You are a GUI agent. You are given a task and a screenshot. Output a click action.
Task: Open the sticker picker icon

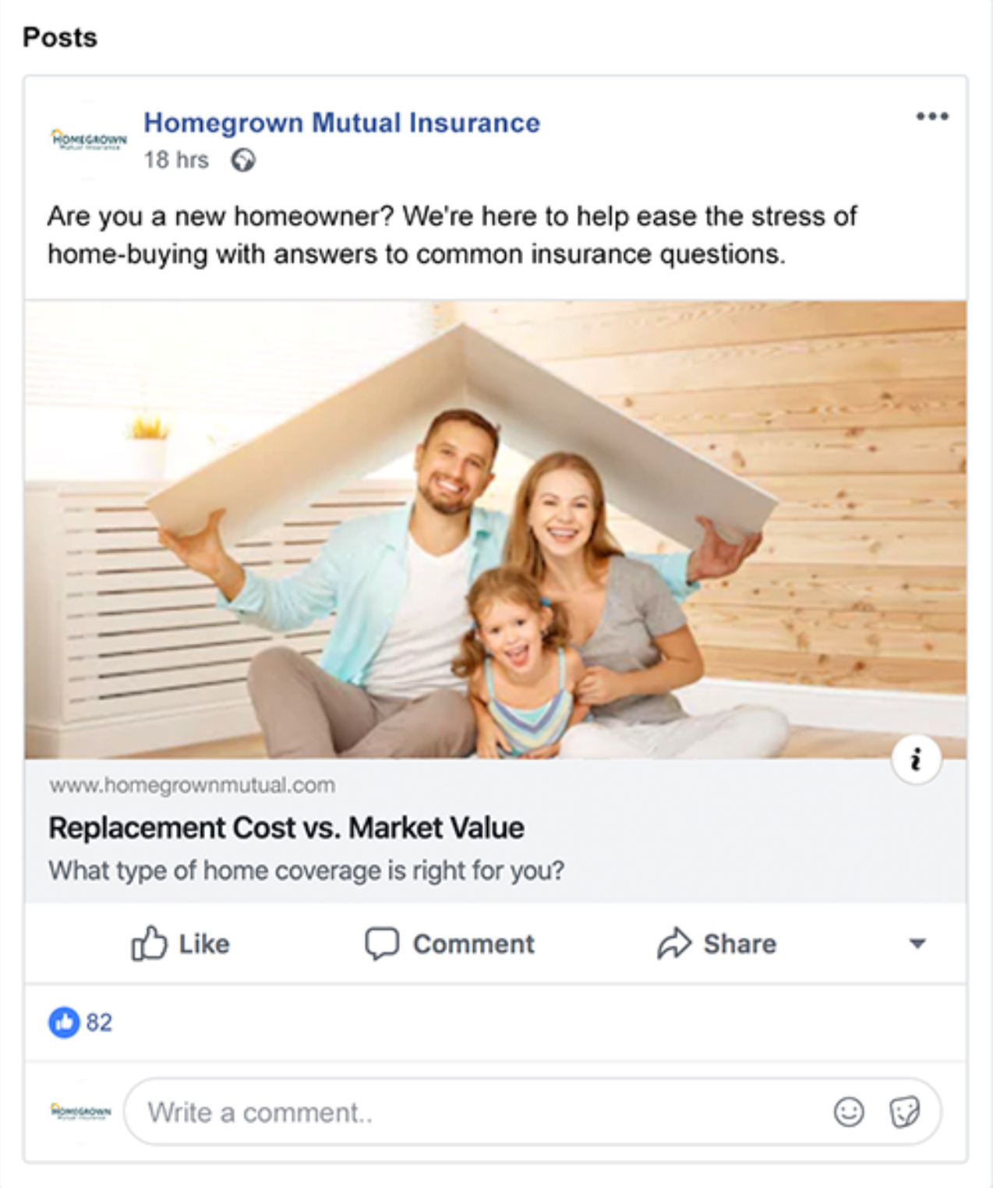point(904,1112)
